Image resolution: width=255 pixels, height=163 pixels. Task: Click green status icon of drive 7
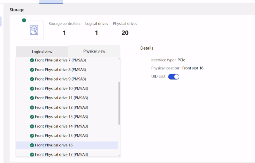point(32,60)
